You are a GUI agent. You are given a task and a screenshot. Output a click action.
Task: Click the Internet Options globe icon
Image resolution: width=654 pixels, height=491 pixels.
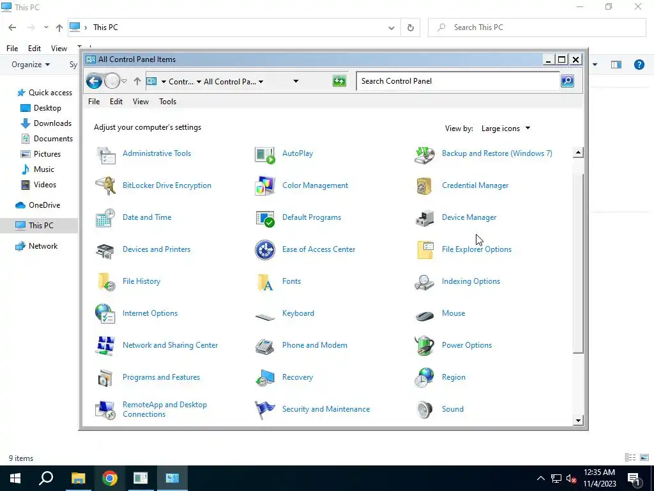(x=105, y=313)
